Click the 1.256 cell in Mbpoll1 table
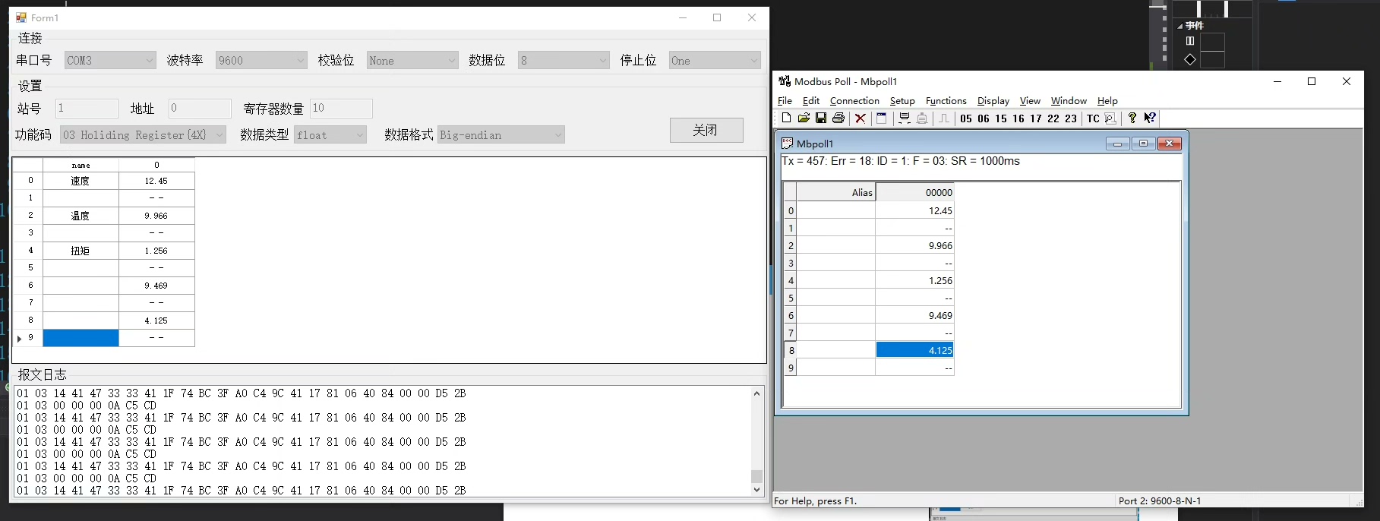The image size is (1380, 521). 914,280
